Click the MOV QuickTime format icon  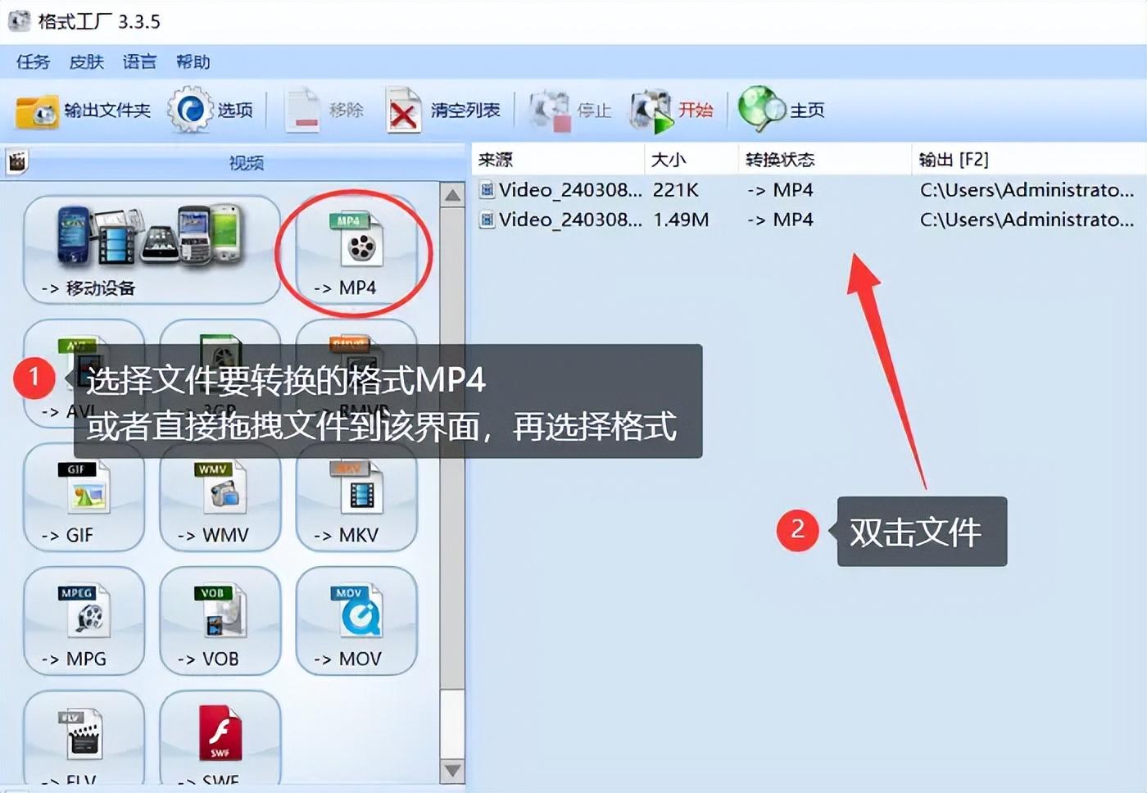[356, 621]
